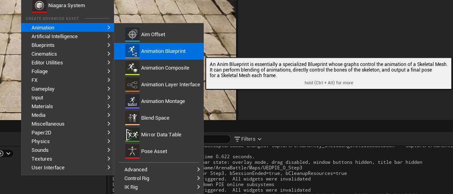
Task: Click the Niagara System cube icon
Action: pyautogui.click(x=39, y=6)
